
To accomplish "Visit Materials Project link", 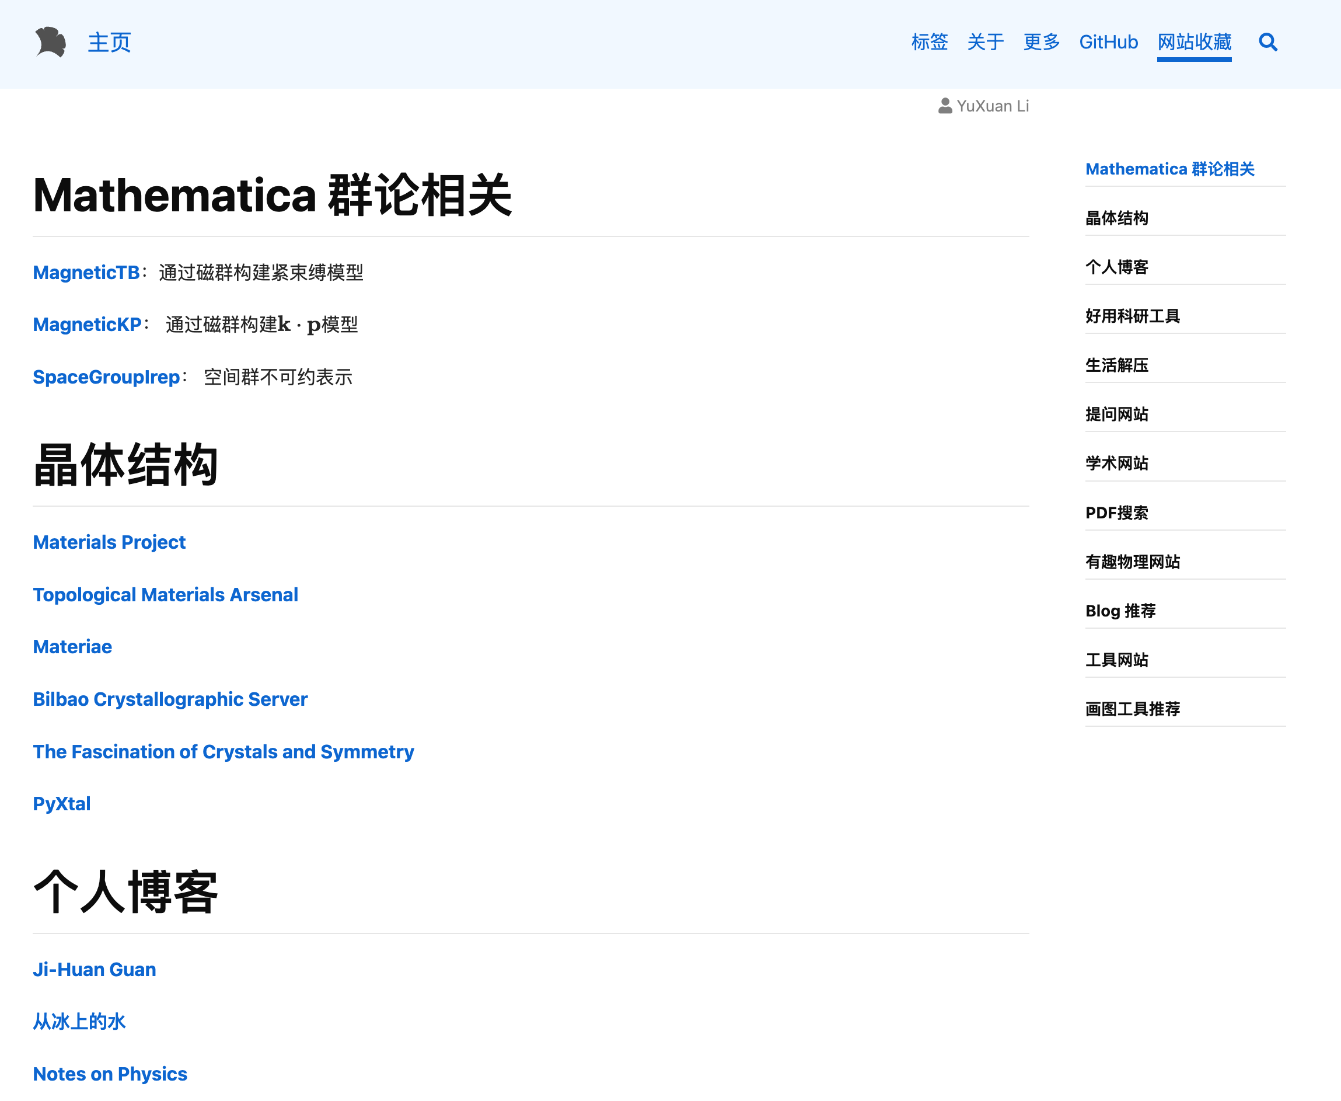I will pos(109,542).
